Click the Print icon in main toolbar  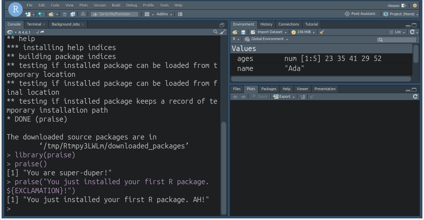(83, 14)
